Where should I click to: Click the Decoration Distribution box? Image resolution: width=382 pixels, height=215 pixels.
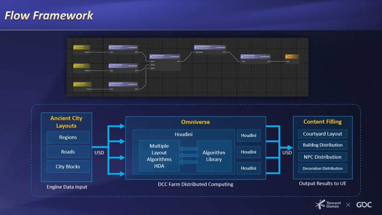pos(323,168)
